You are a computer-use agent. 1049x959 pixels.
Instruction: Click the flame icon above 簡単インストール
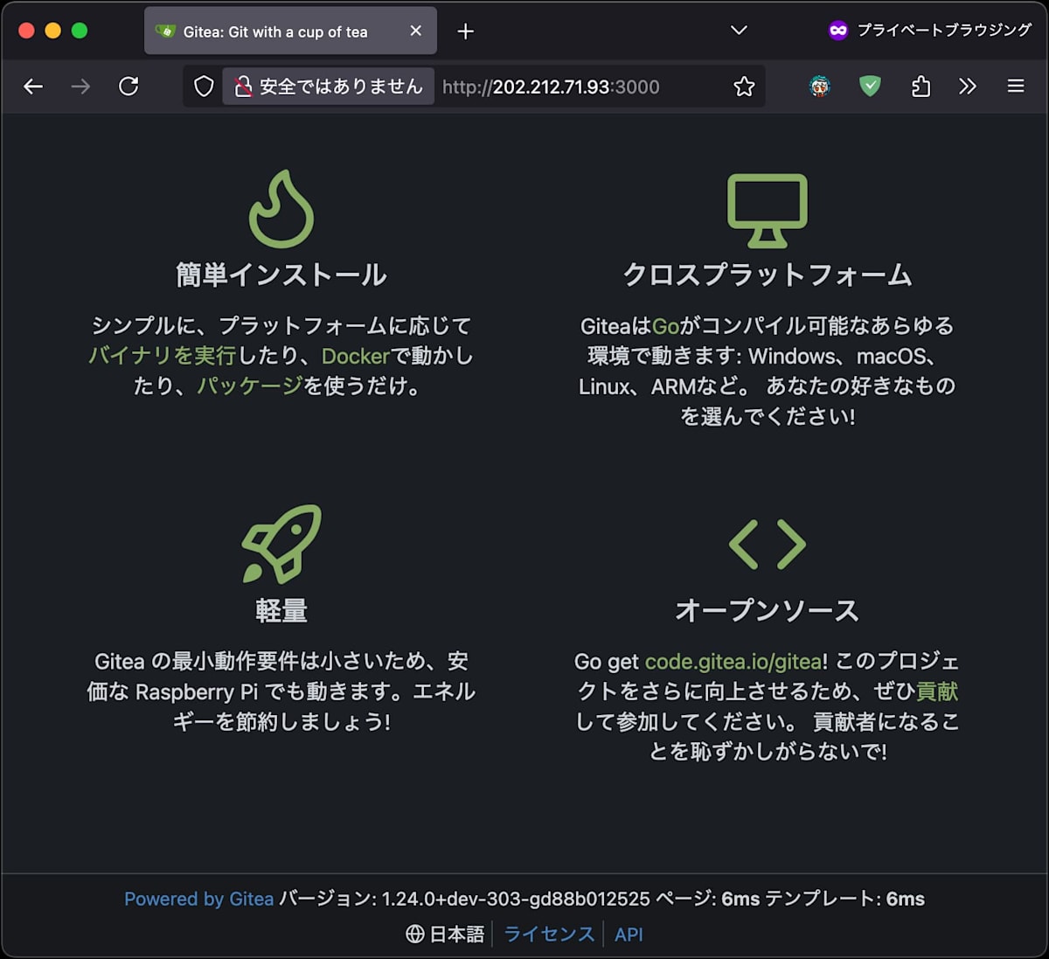[x=281, y=210]
